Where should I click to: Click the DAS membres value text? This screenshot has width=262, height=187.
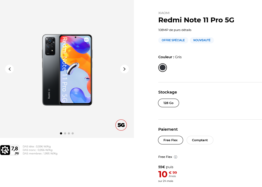pyautogui.click(x=40, y=154)
